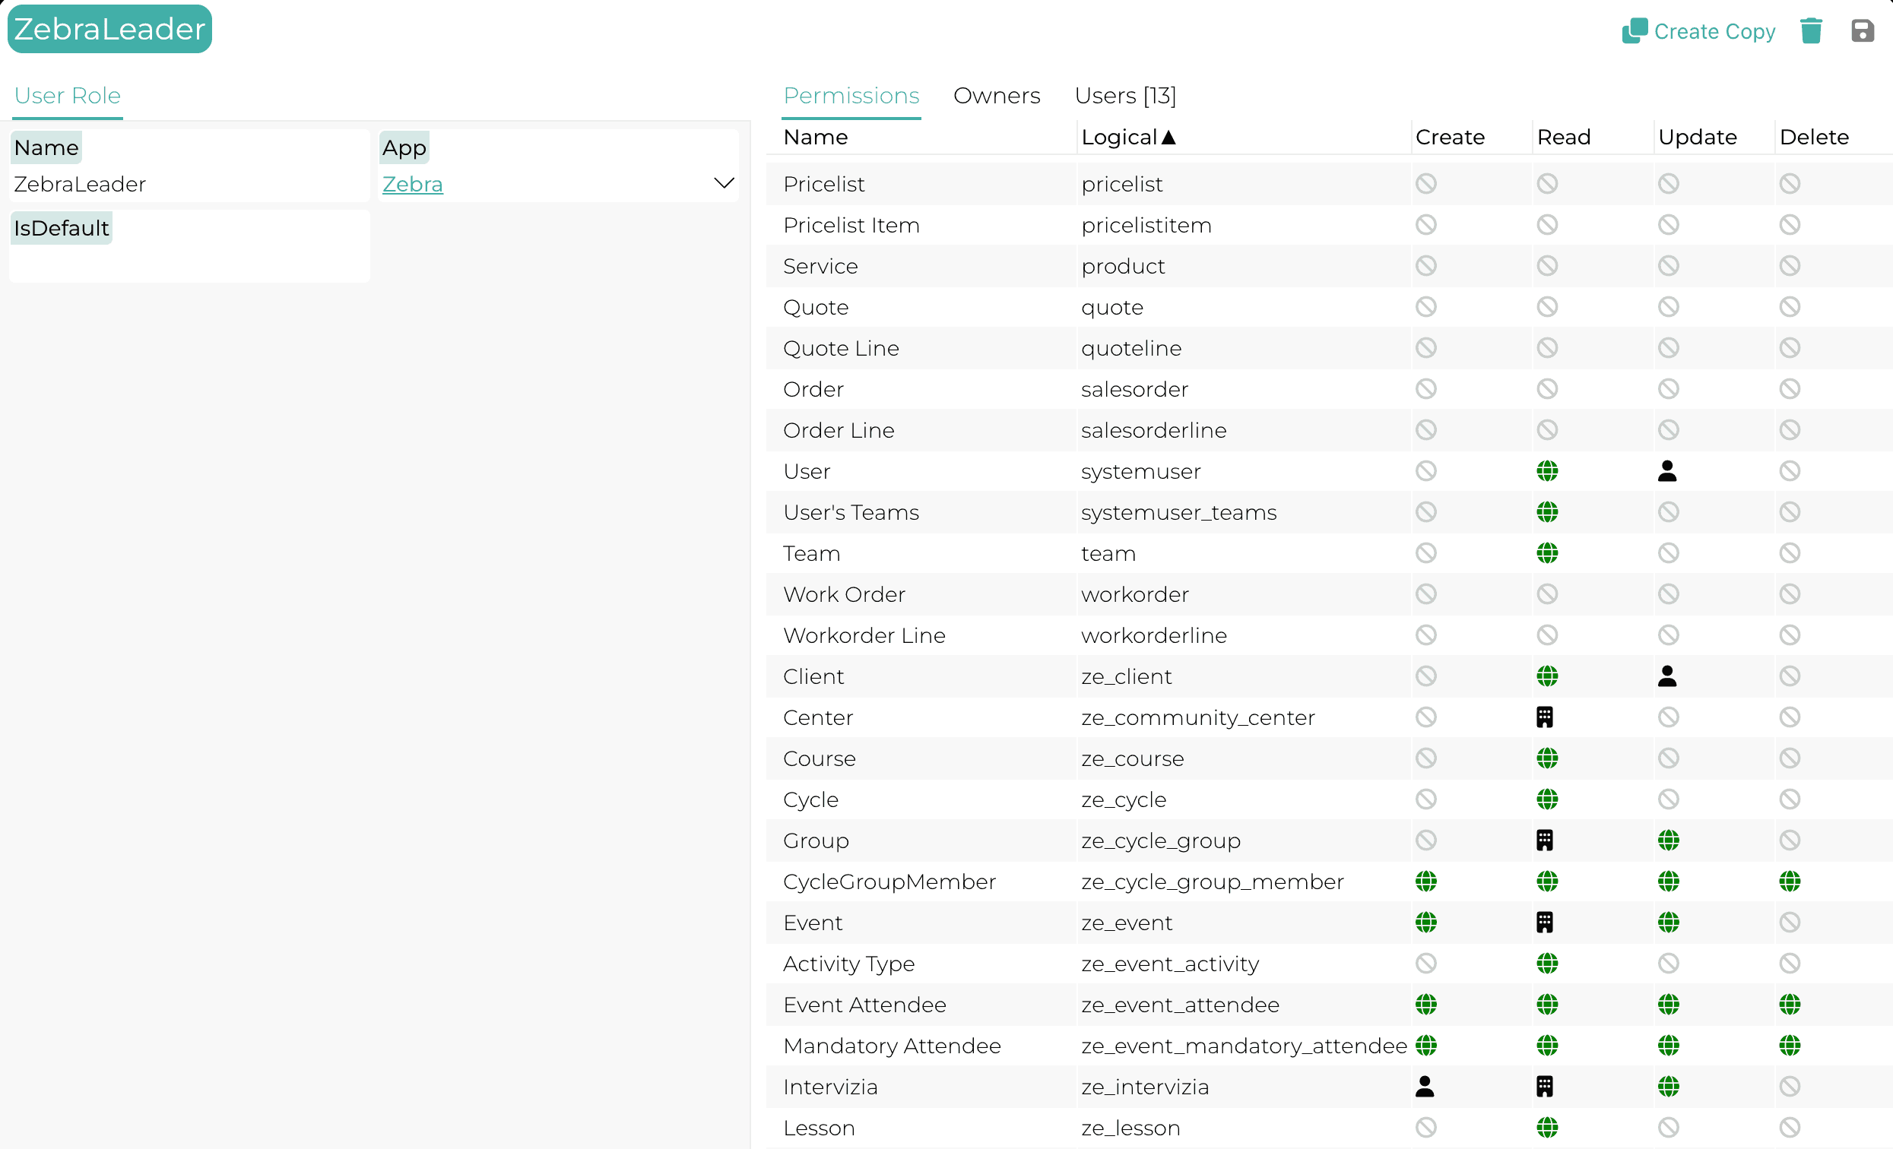Image resolution: width=1893 pixels, height=1149 pixels.
Task: Click the Create Copy button
Action: point(1698,31)
